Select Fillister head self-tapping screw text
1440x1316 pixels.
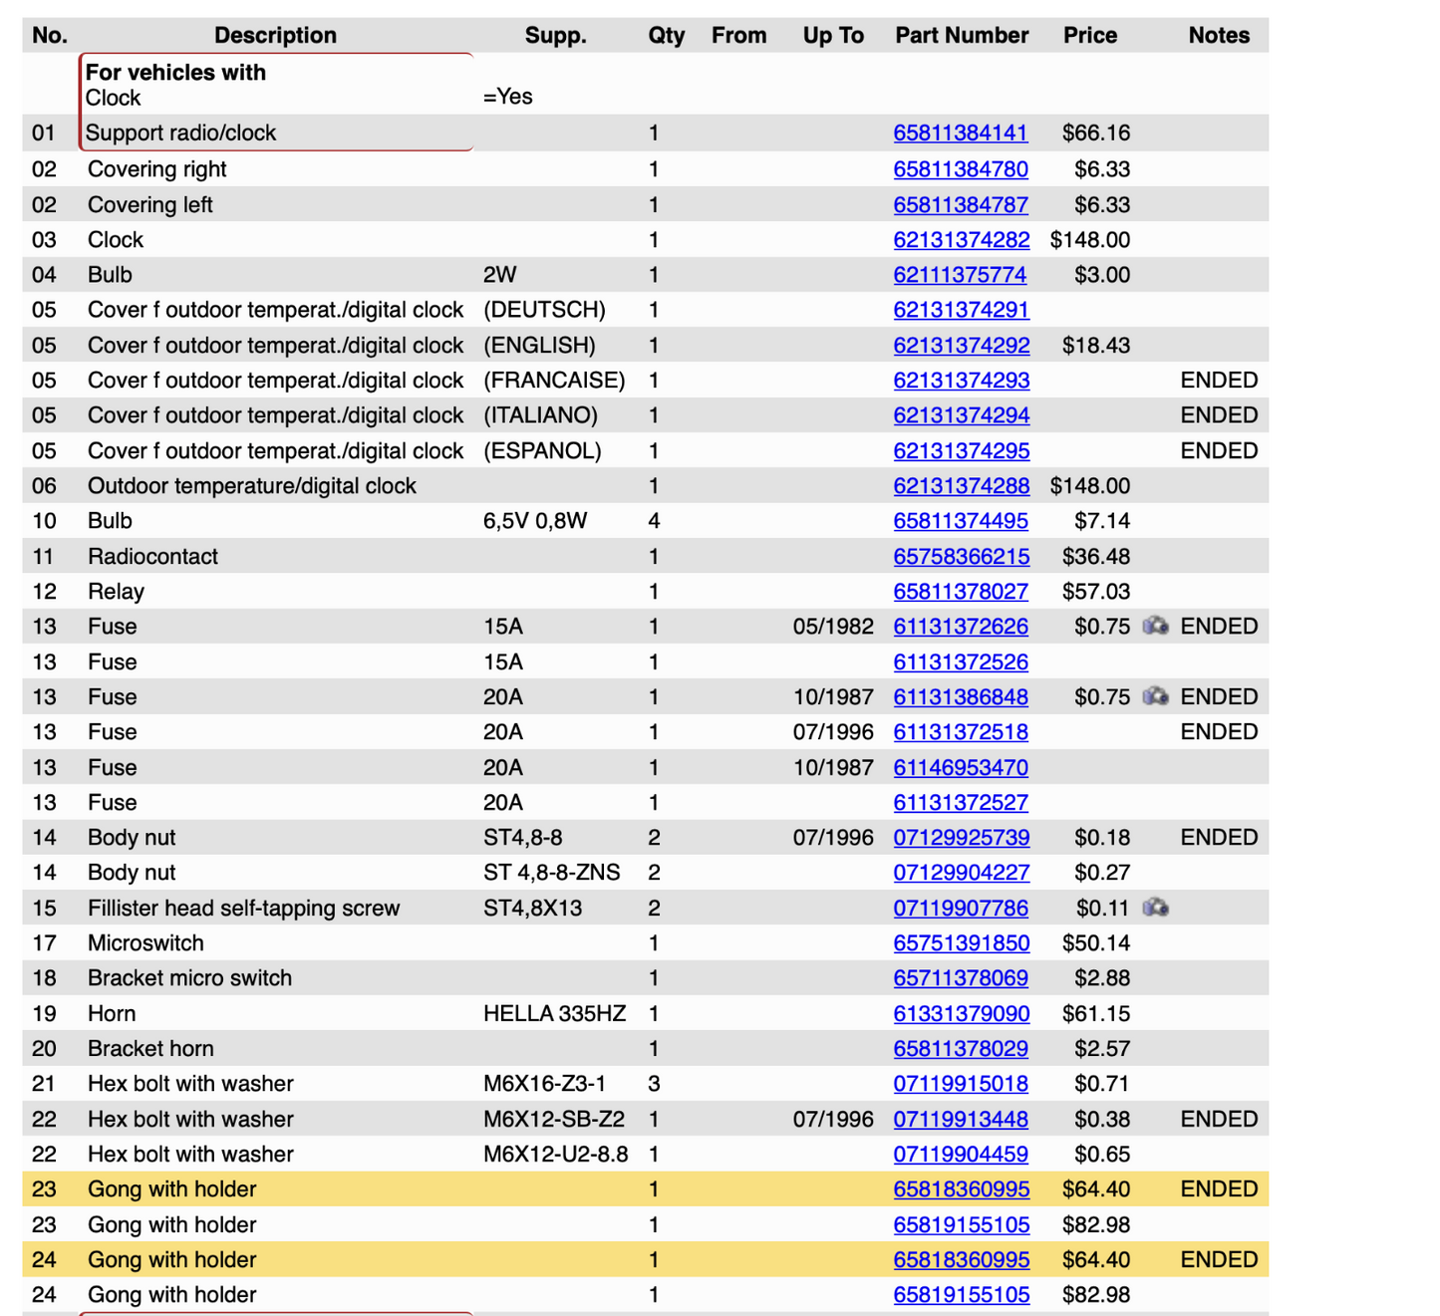[x=243, y=909]
